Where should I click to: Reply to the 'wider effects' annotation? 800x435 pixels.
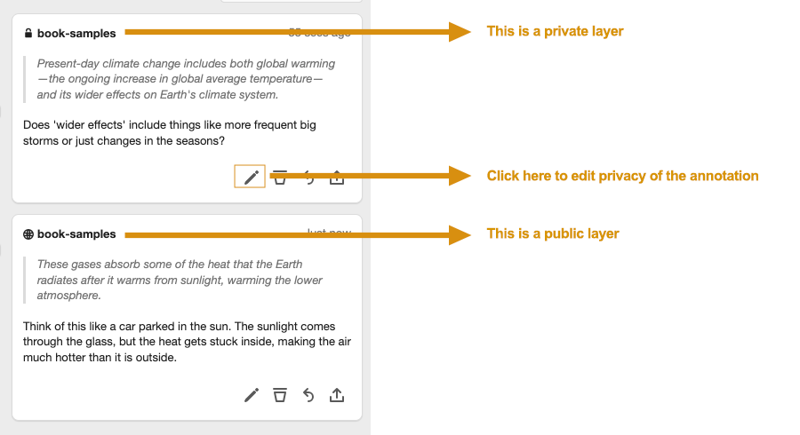(308, 177)
